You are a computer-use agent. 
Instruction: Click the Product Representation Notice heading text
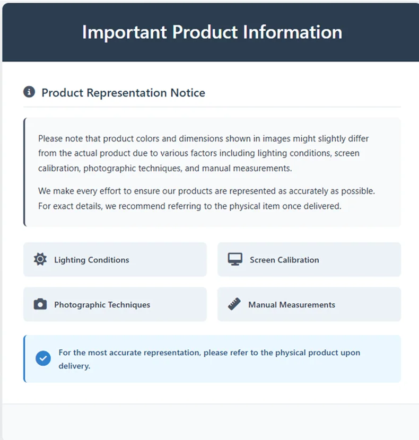[123, 93]
